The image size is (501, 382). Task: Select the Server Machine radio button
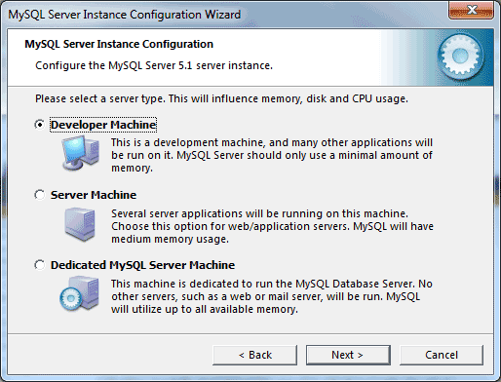[x=40, y=195]
